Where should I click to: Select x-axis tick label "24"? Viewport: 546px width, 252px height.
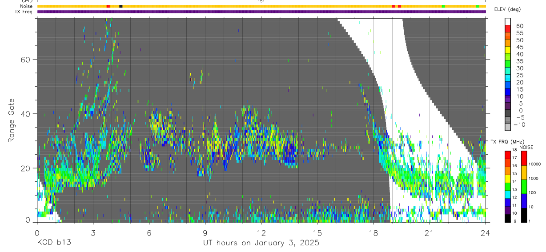[485, 233]
